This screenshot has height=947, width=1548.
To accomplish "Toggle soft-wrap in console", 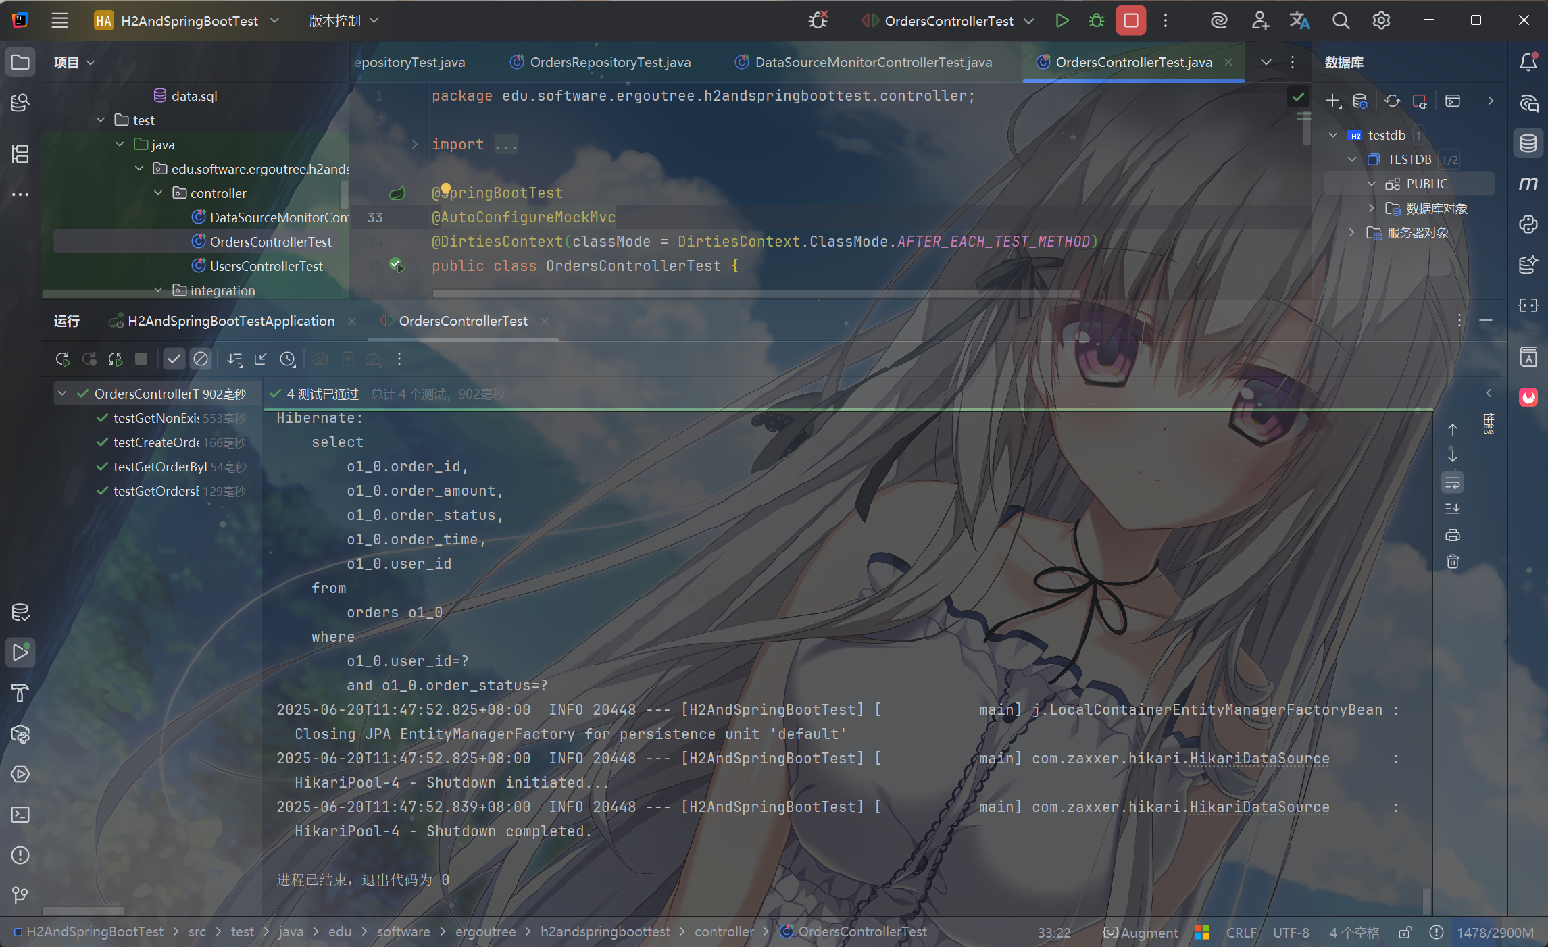I will pyautogui.click(x=1453, y=482).
